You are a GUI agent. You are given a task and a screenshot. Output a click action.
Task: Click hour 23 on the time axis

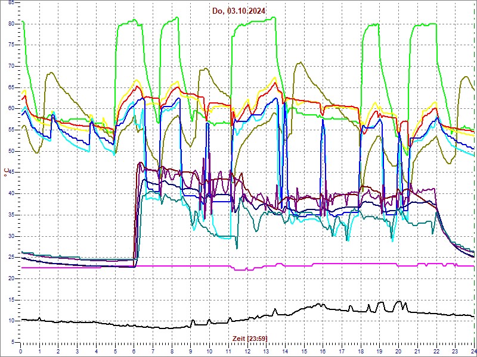(x=455, y=351)
